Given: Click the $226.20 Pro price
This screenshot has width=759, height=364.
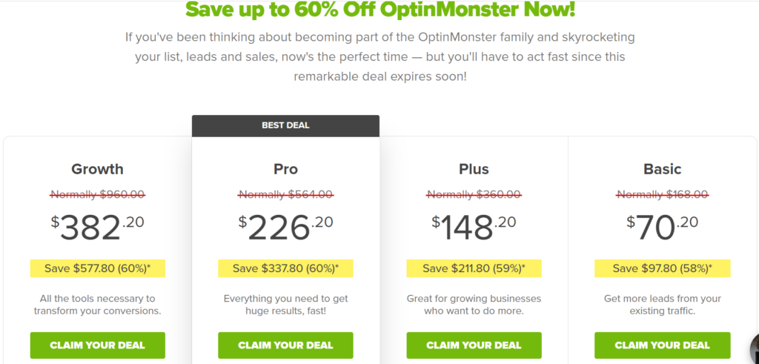Looking at the screenshot, I should [x=285, y=228].
